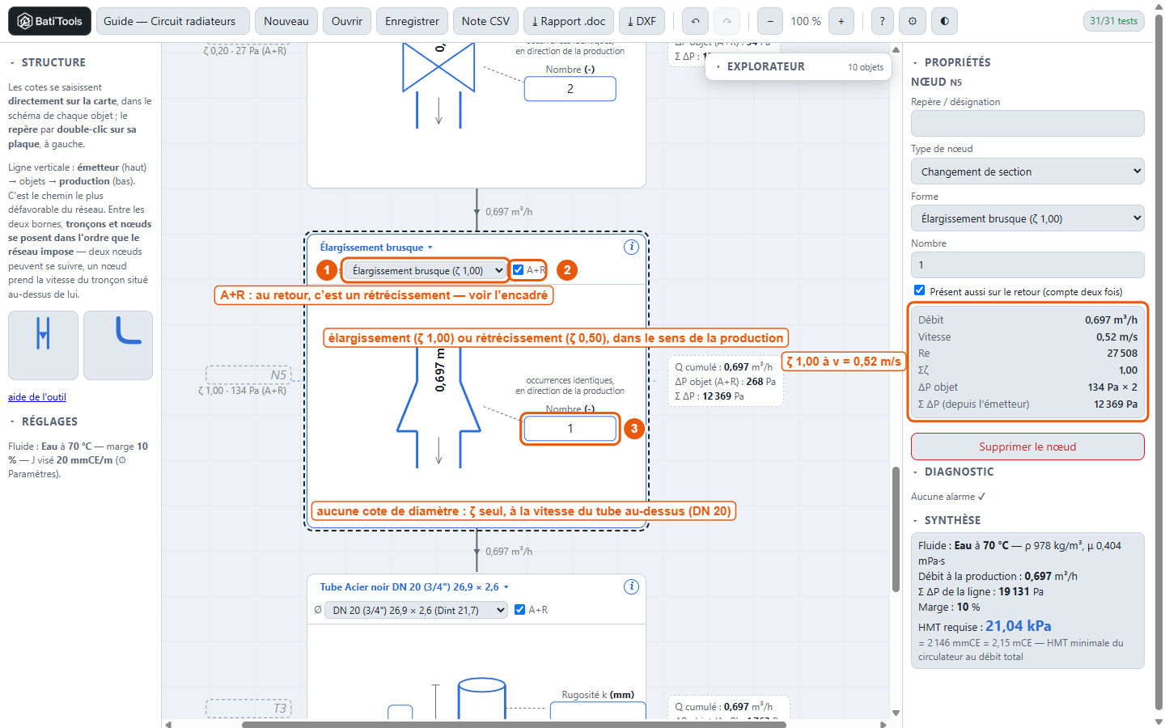This screenshot has height=728, width=1165.
Task: Click the Nouveau toolbar button
Action: coord(286,21)
